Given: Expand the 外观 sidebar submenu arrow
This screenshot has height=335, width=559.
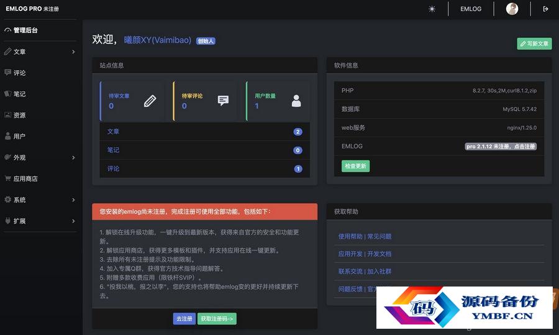Looking at the screenshot, I should 73,157.
